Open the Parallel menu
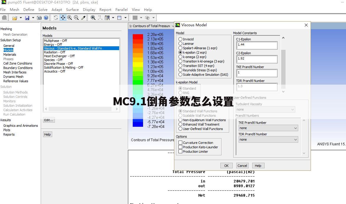 [121, 9]
